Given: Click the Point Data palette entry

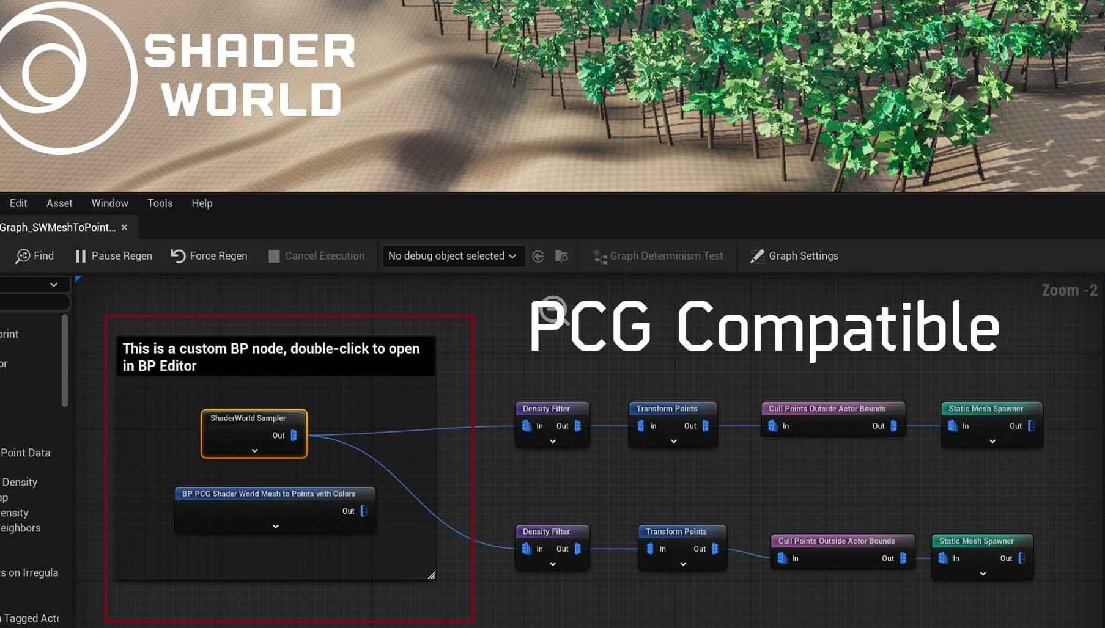Looking at the screenshot, I should [x=26, y=453].
